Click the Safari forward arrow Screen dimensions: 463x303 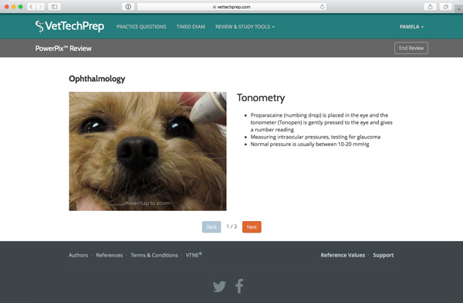click(40, 6)
